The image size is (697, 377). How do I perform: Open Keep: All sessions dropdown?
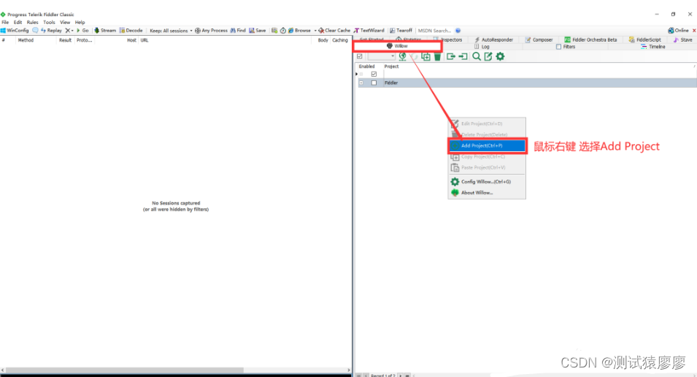tap(171, 31)
